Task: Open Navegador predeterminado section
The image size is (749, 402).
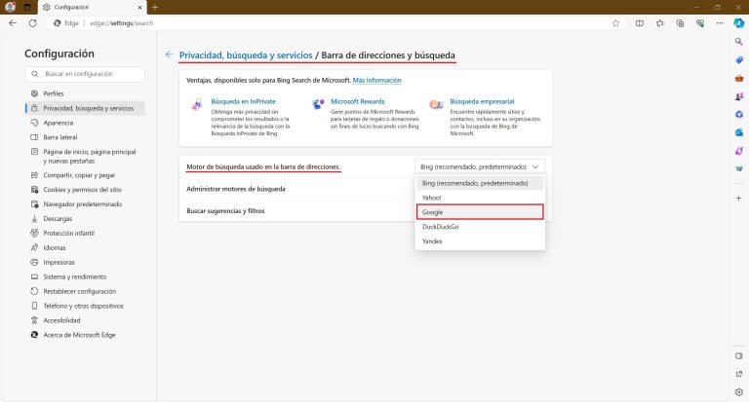Action: coord(85,204)
